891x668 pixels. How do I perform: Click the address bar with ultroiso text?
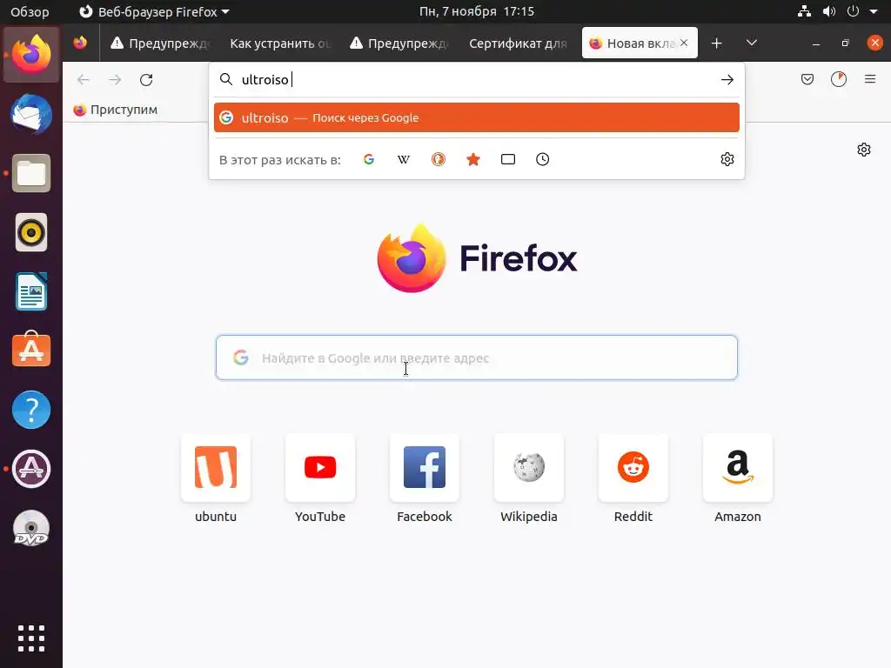[476, 79]
